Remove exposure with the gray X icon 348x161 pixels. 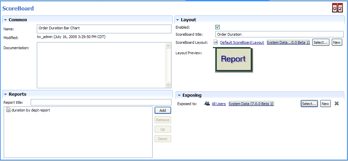pos(337,104)
